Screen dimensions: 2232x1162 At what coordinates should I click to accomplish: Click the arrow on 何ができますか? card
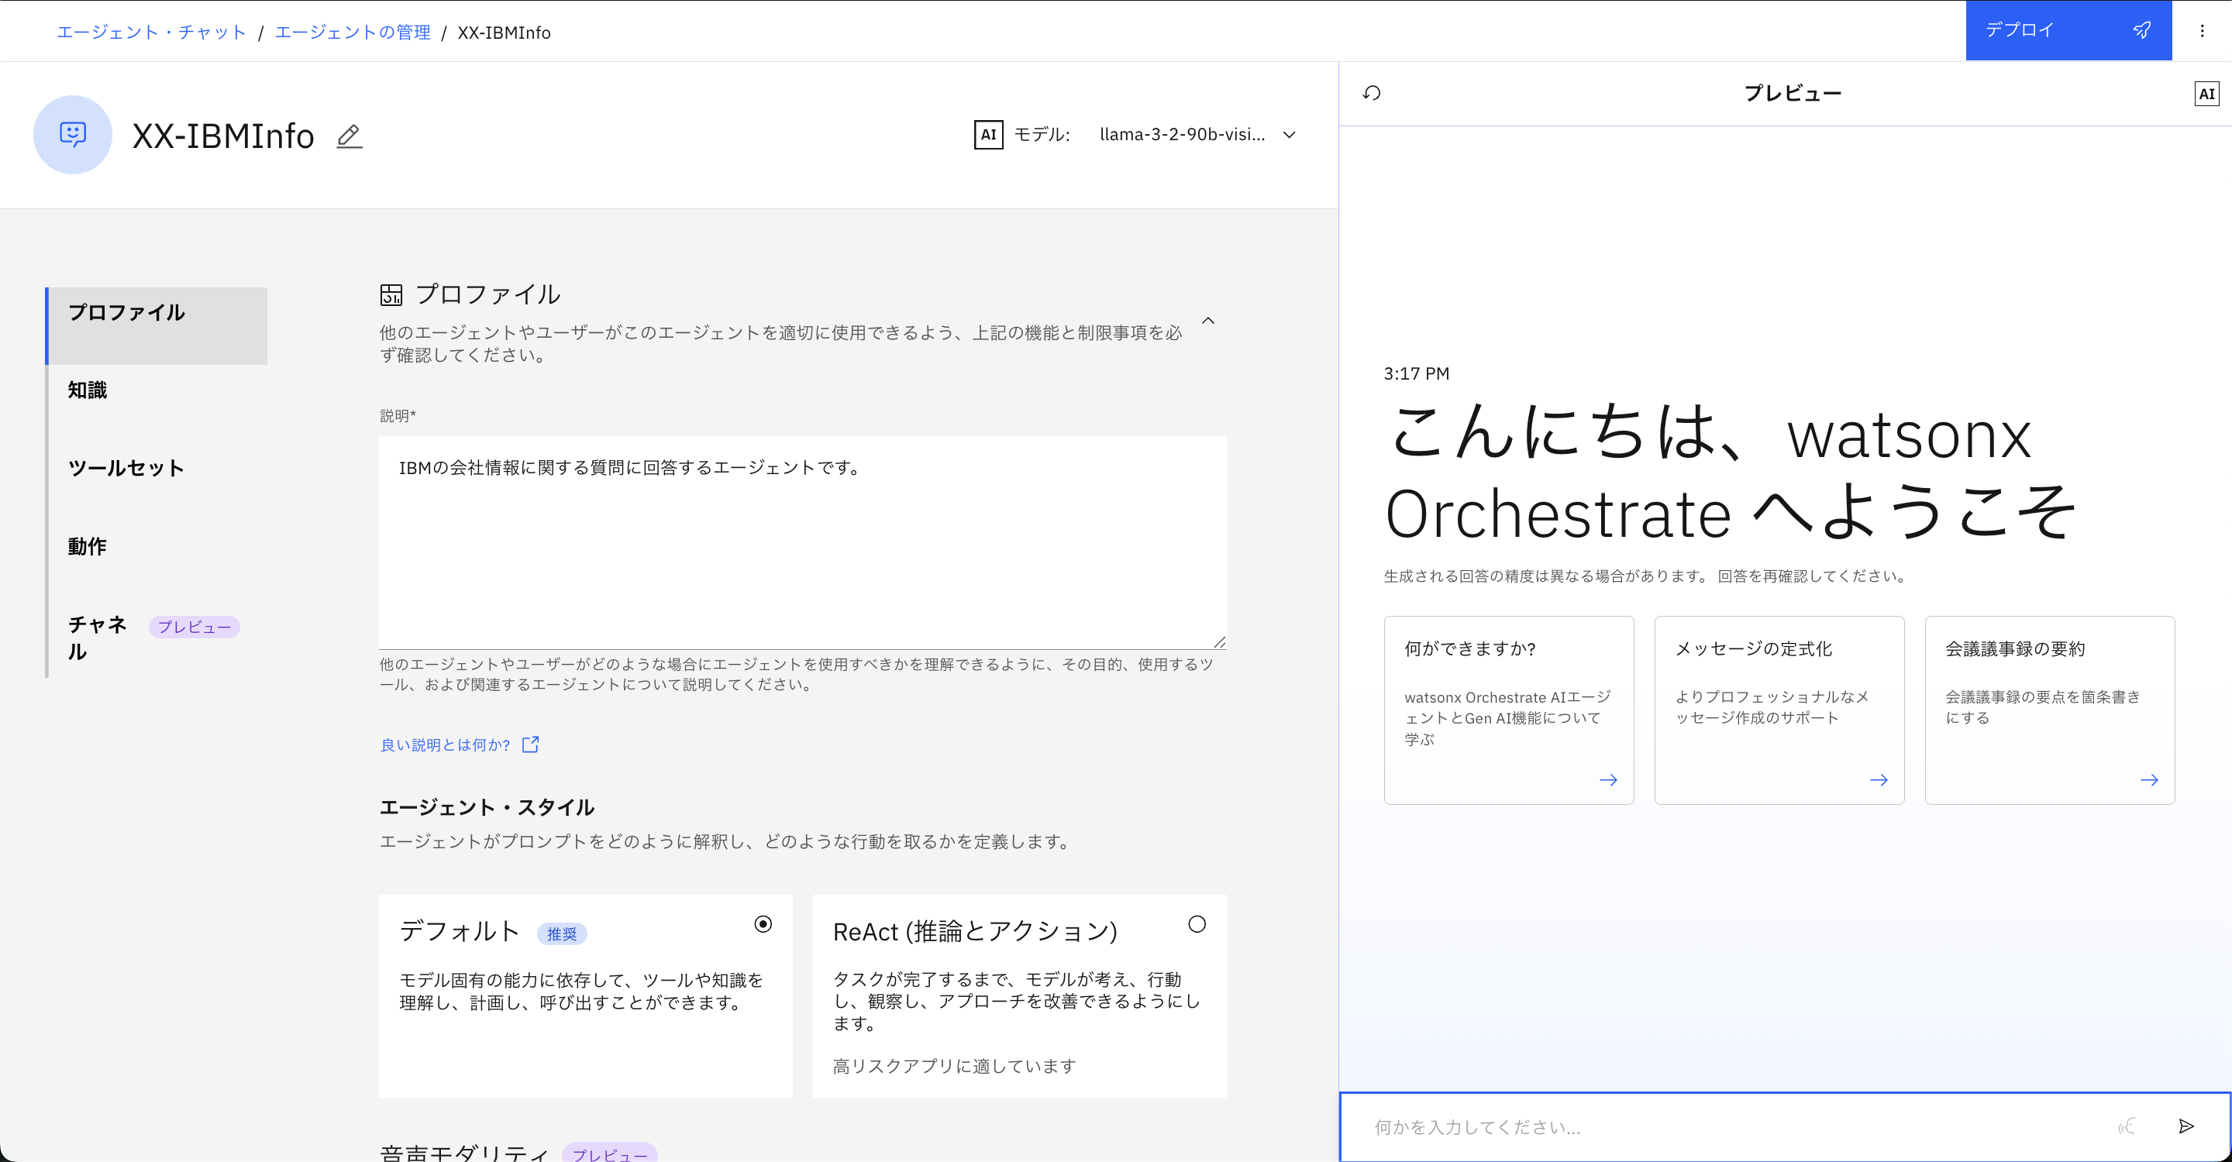tap(1608, 780)
